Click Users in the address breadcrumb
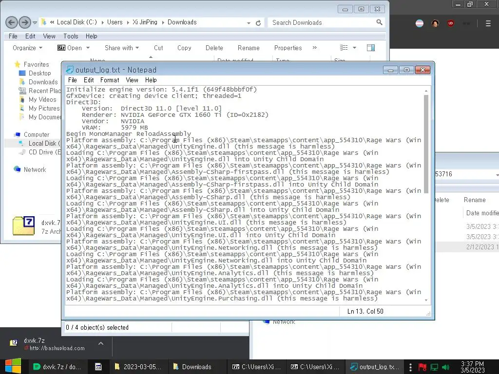This screenshot has width=499, height=374. pos(115,22)
